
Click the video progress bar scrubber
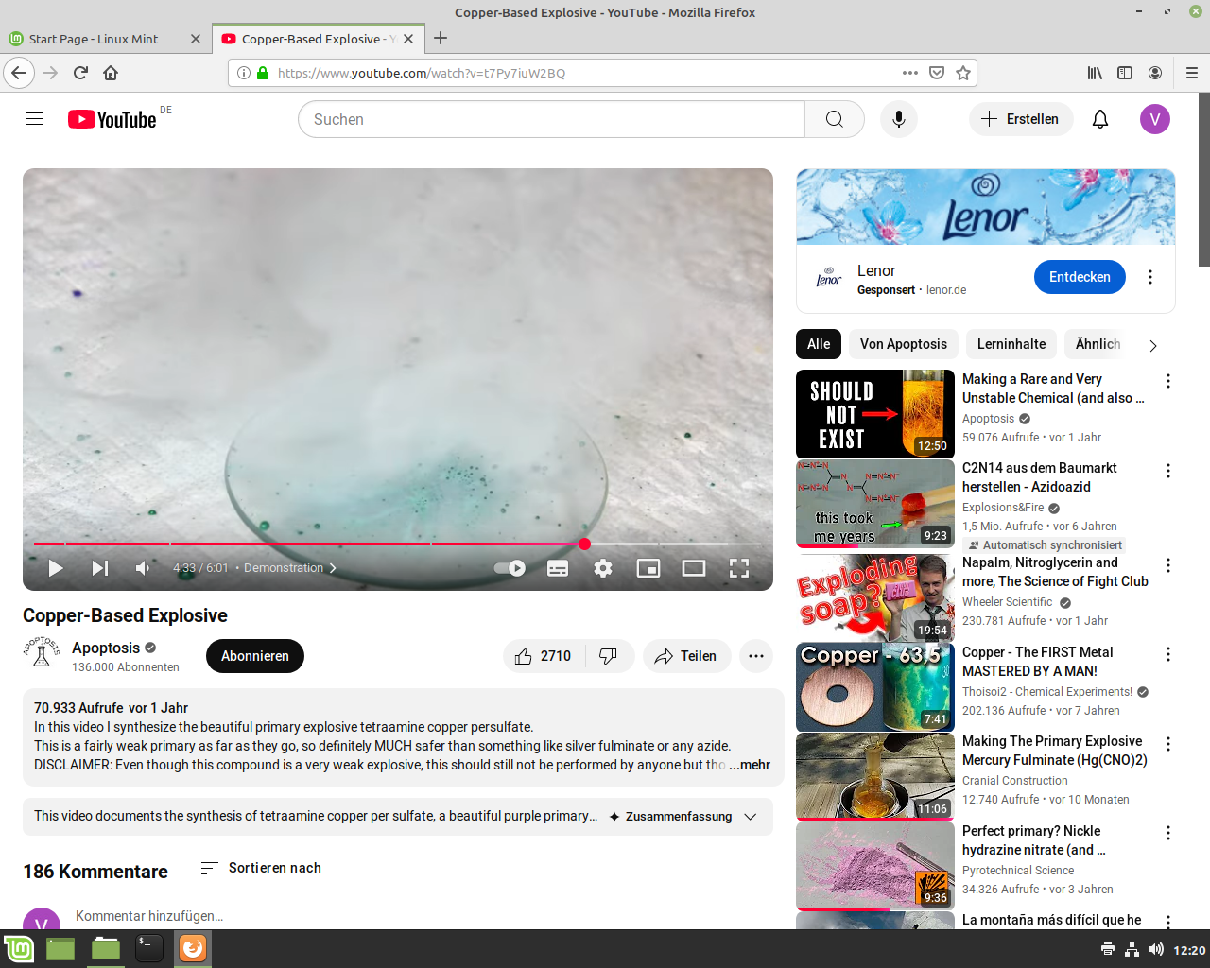pos(585,544)
